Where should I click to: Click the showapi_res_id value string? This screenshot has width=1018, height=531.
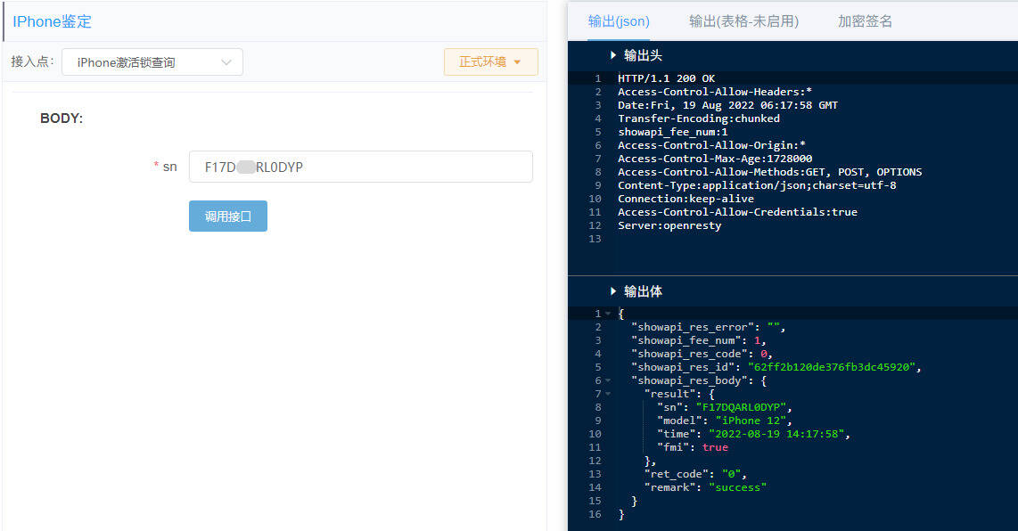pos(832,367)
